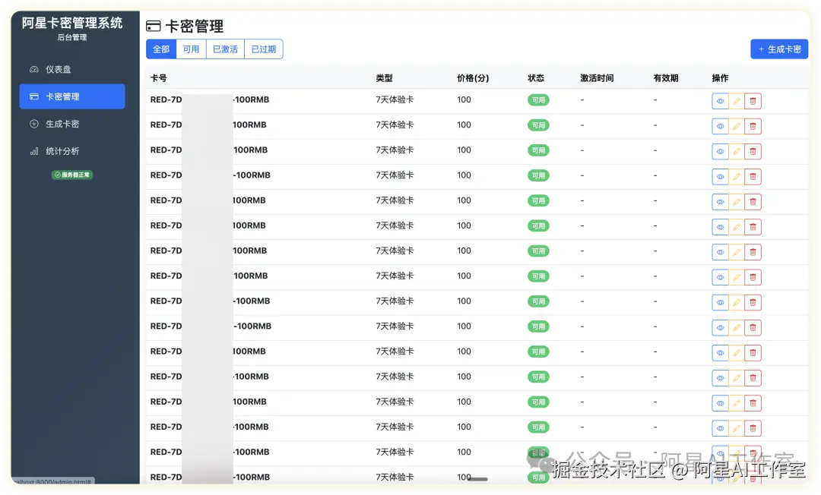The width and height of the screenshot is (821, 495).
Task: Switch to the 已过期 filter tab
Action: pos(264,49)
